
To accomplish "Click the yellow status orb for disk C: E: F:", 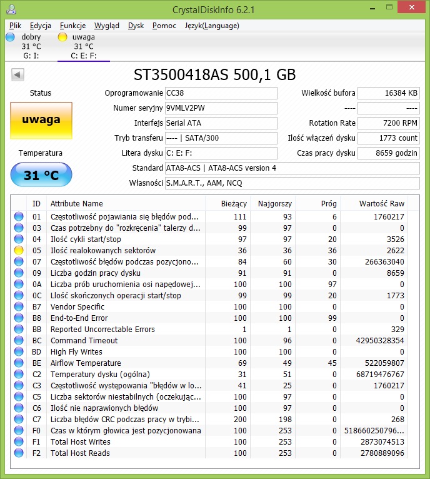I will 62,37.
